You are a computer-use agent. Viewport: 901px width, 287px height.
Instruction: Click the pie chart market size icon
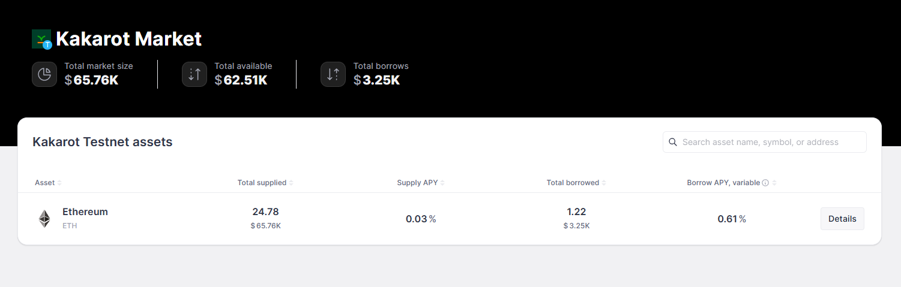44,74
